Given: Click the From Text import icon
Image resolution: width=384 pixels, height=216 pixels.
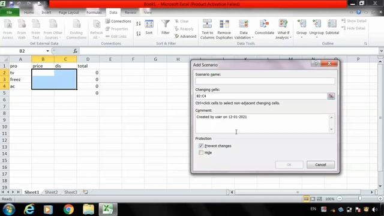Looking at the screenshot, I should [36, 29].
